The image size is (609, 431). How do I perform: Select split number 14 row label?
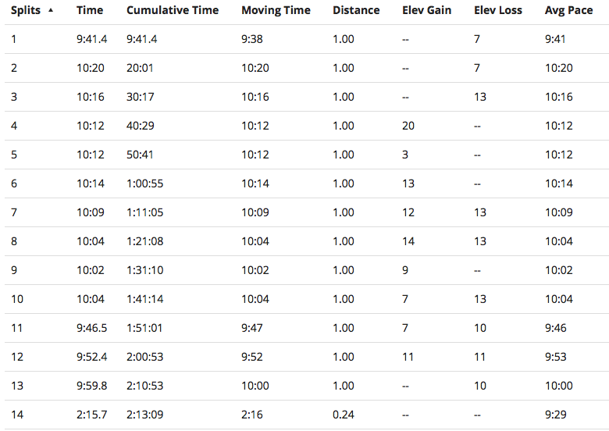coord(17,415)
